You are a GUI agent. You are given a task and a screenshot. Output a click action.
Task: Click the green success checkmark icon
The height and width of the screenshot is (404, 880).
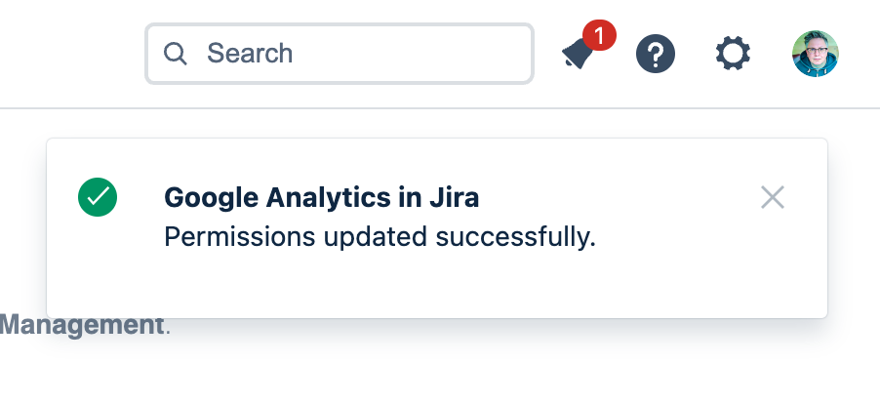coord(98,197)
